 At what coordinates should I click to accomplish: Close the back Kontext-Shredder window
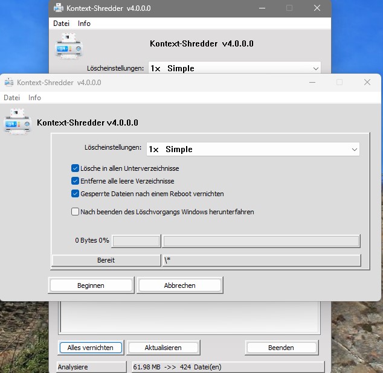pos(317,8)
